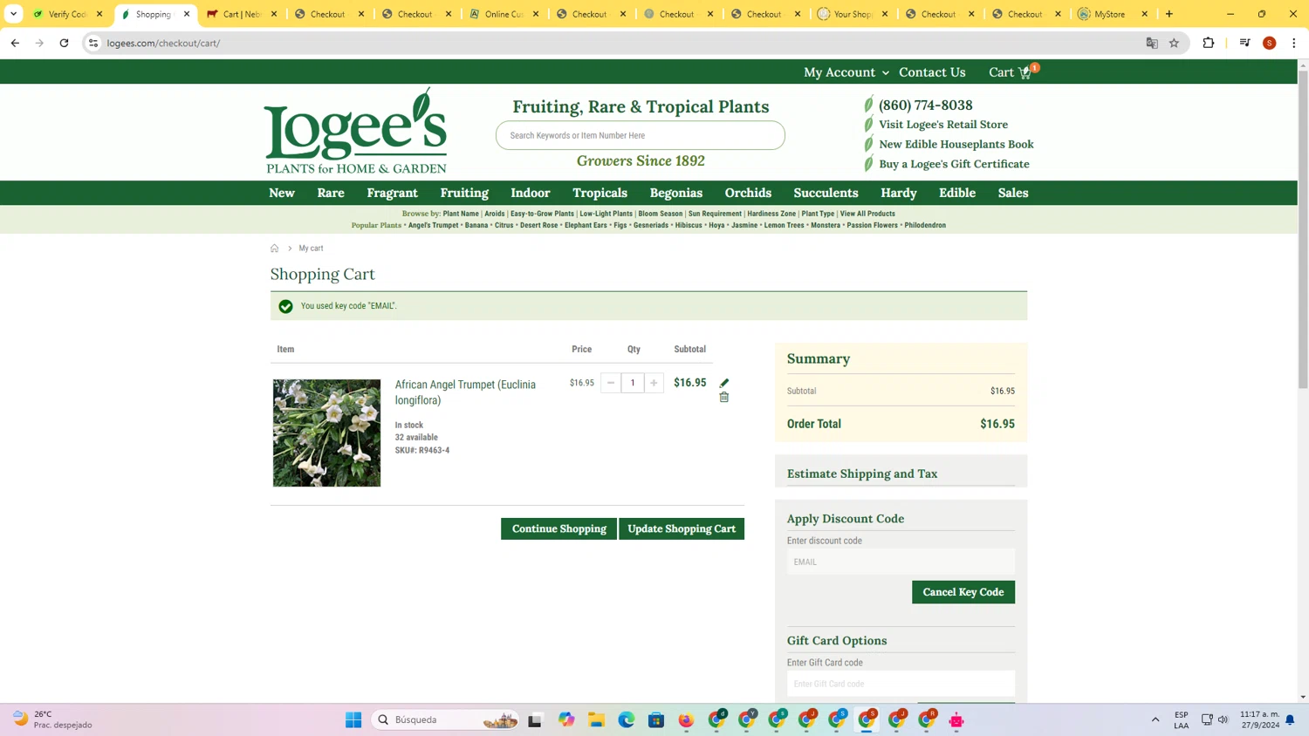Click the translate page icon in address bar
1309x736 pixels.
(1152, 43)
